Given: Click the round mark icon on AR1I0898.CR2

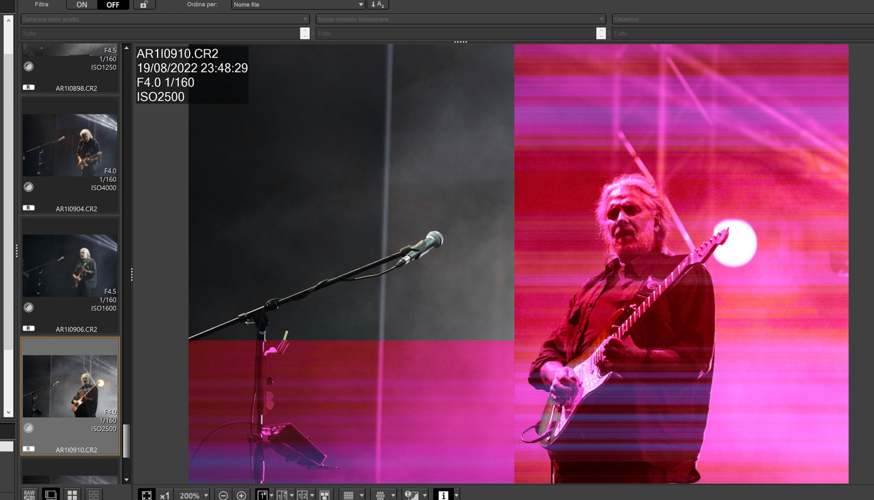Looking at the screenshot, I should point(29,66).
